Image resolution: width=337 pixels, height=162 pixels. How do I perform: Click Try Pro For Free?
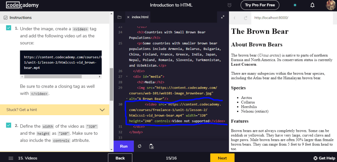coord(260,5)
